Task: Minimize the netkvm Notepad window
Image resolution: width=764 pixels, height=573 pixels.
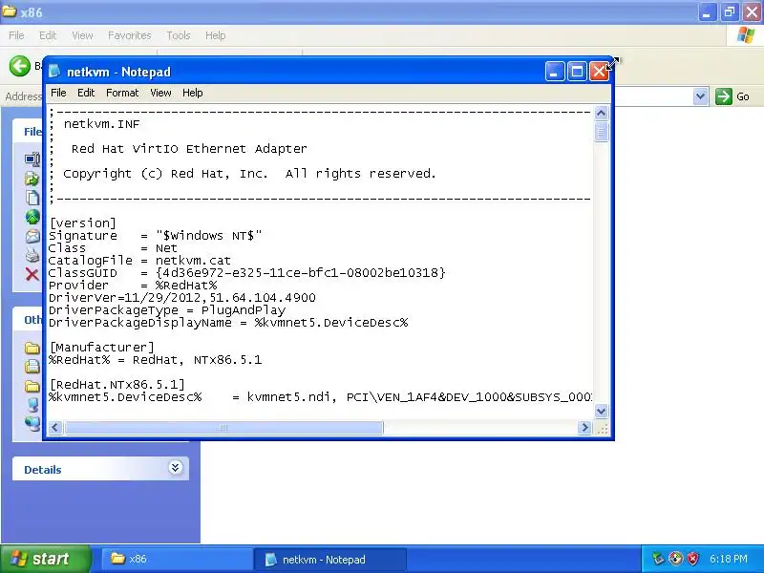Action: pos(555,72)
